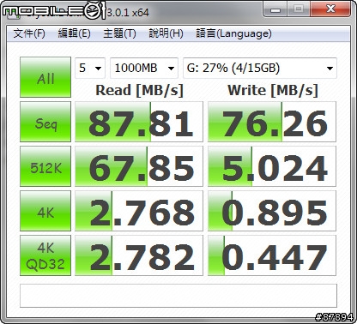Click the 512K read value 67.85
The height and width of the screenshot is (324, 357).
coord(139,166)
